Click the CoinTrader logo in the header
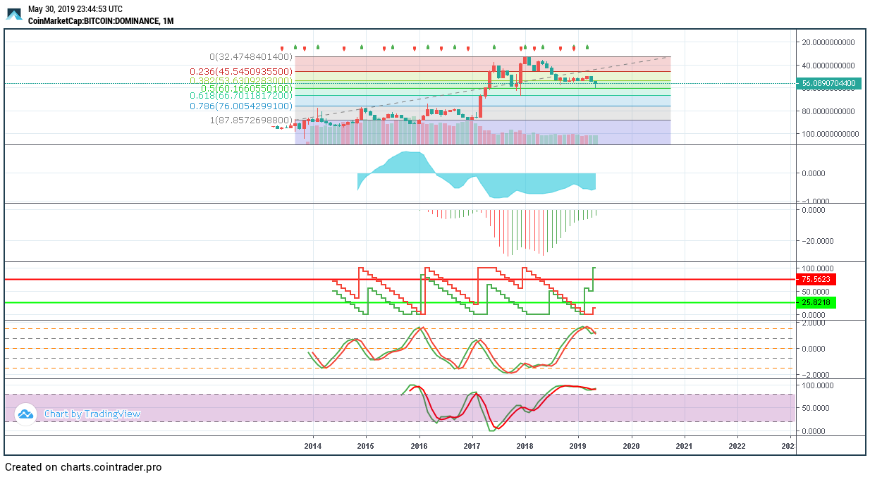Viewport: 870px width, 477px height. tap(14, 14)
